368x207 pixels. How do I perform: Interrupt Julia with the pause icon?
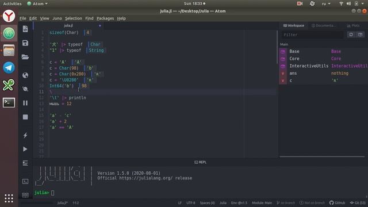(x=25, y=103)
